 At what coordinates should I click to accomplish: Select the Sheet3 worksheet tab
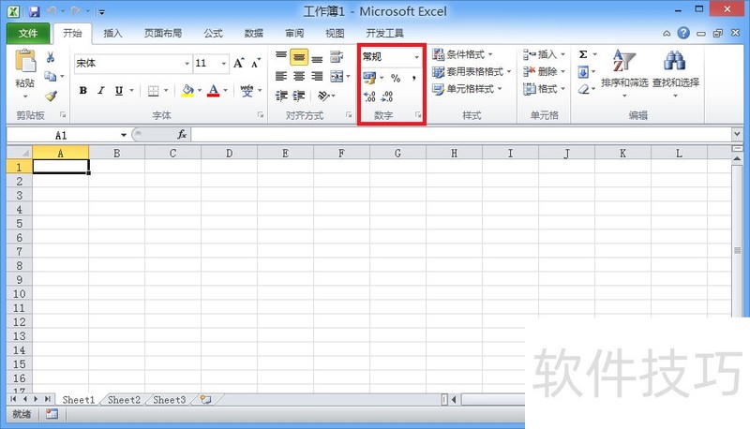(170, 400)
